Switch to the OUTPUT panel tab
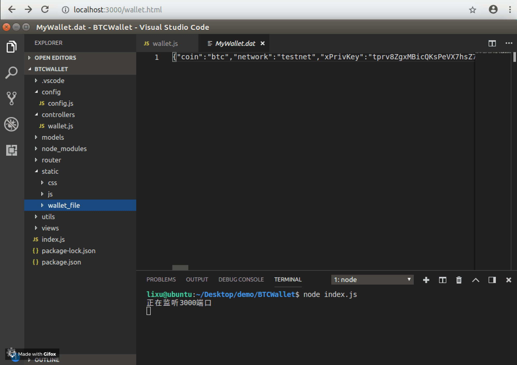 (x=197, y=280)
